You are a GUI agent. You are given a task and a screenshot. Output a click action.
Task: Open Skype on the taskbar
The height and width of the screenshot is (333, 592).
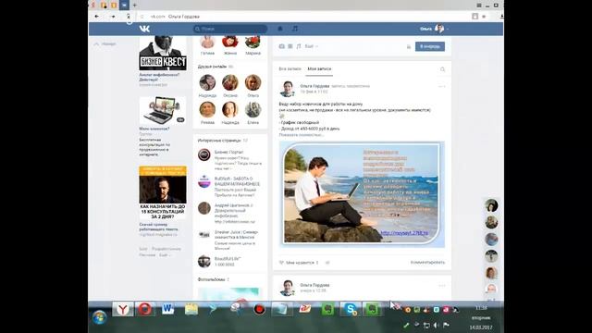pyautogui.click(x=351, y=310)
